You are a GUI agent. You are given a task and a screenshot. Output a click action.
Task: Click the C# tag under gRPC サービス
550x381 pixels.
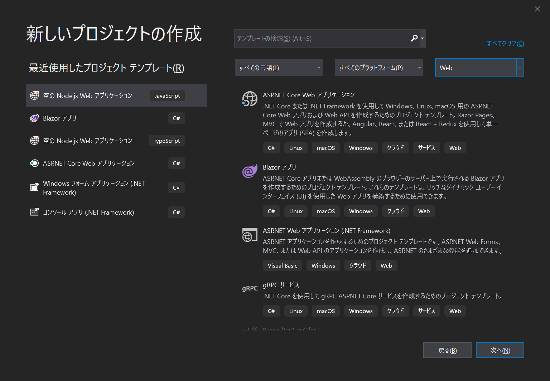pyautogui.click(x=271, y=311)
